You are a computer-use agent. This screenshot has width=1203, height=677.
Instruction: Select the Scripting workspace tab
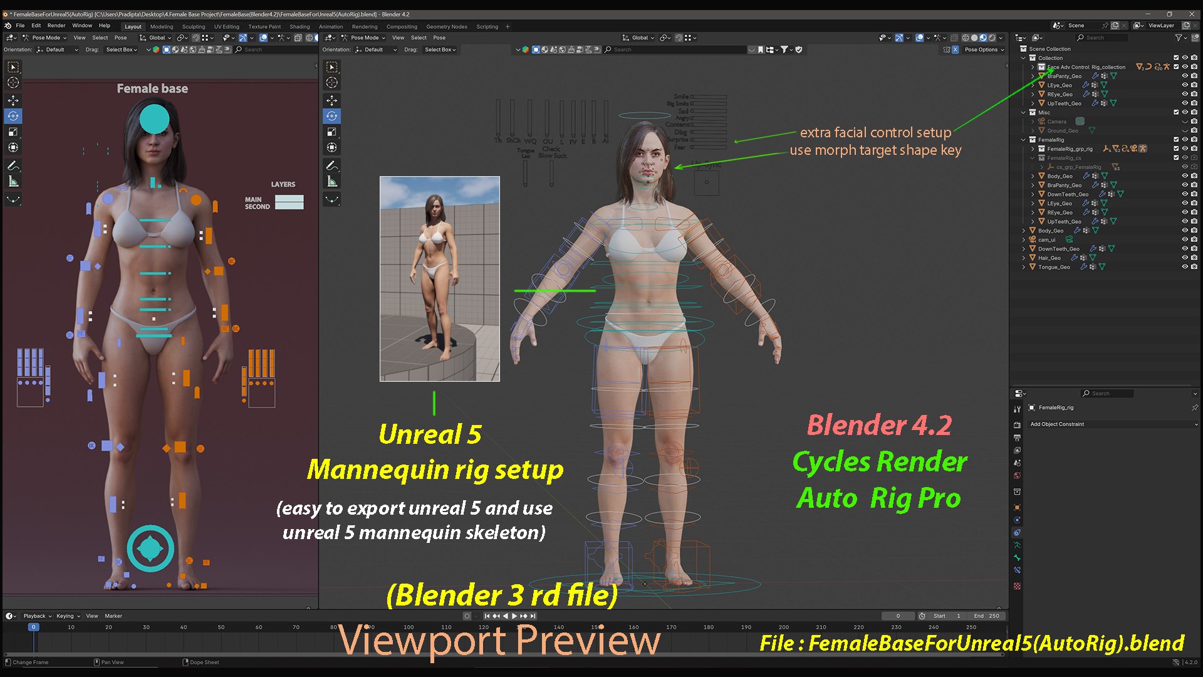click(487, 26)
